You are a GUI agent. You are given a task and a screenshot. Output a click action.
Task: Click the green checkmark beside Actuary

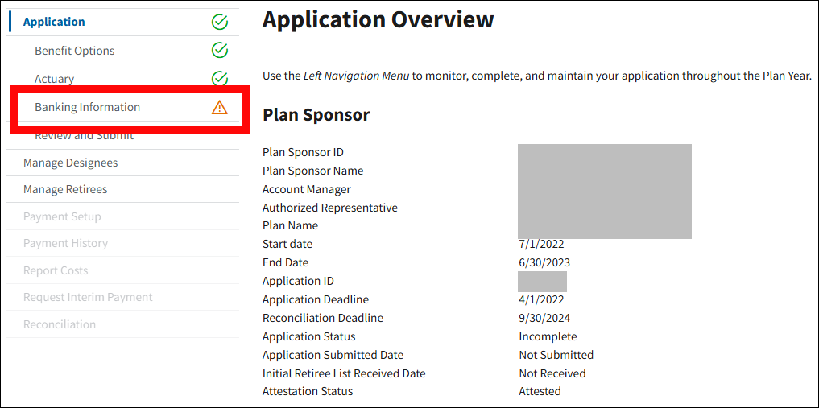219,79
